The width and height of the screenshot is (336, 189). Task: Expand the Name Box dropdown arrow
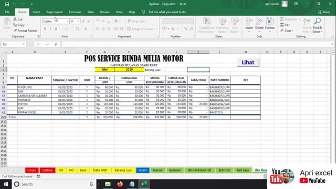click(24, 44)
